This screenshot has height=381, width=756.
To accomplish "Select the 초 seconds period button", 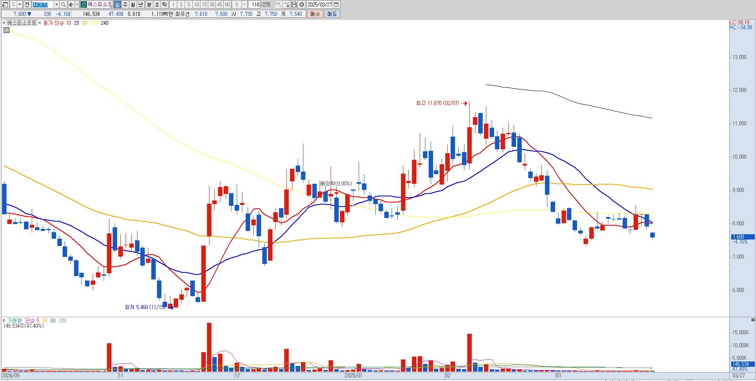I will click(x=157, y=4).
